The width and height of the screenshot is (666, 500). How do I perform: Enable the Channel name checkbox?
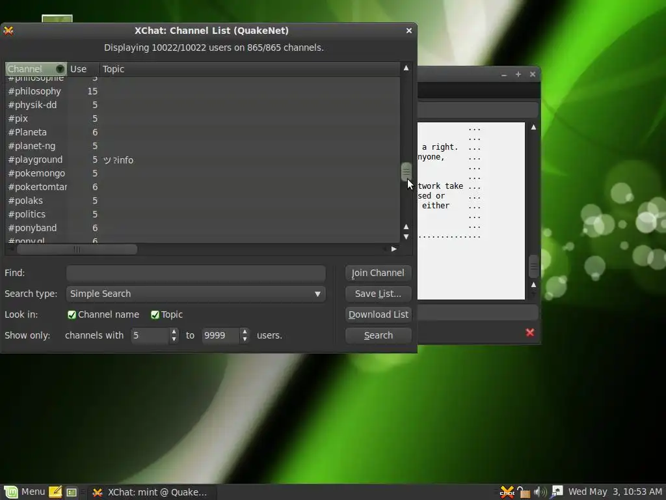tap(72, 314)
